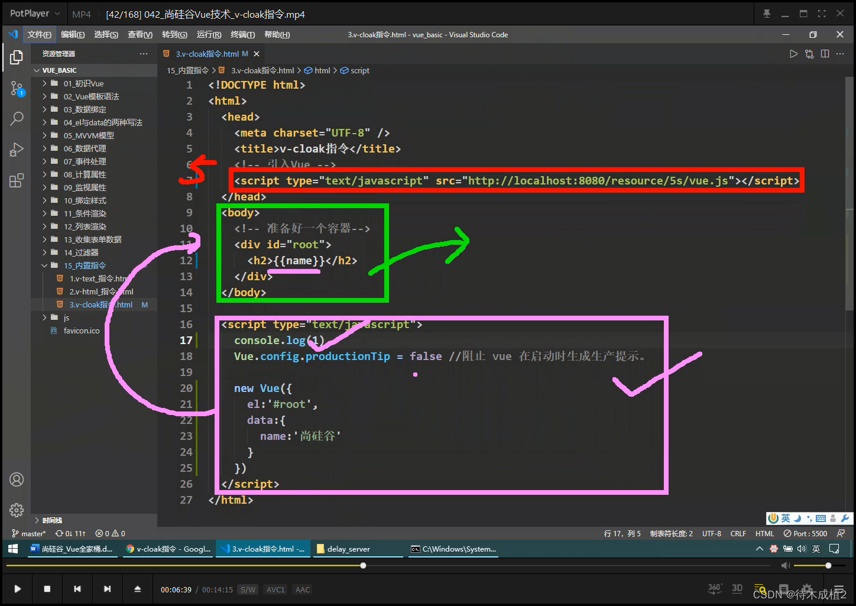Open the 编辑(E) menu
The height and width of the screenshot is (606, 856).
click(x=73, y=34)
